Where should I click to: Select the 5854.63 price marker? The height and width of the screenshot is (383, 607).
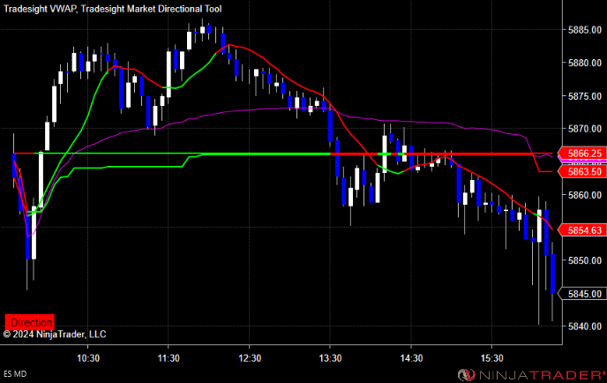(x=581, y=230)
